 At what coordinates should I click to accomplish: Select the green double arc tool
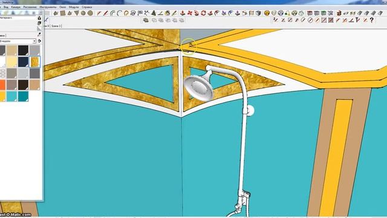[113, 13]
